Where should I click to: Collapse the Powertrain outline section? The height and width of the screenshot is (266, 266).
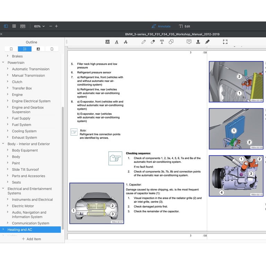click(3, 62)
